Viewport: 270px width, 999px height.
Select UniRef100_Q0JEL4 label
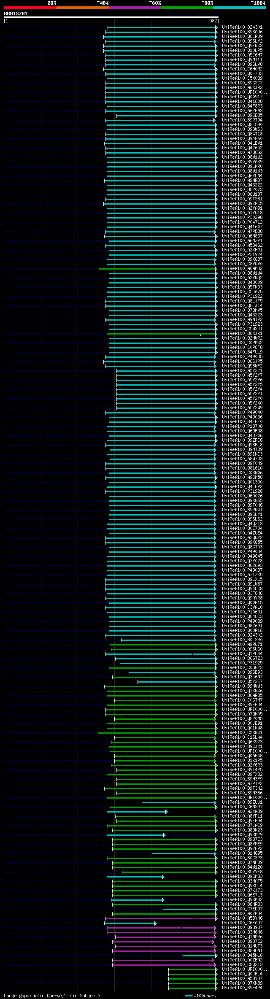(x=242, y=974)
